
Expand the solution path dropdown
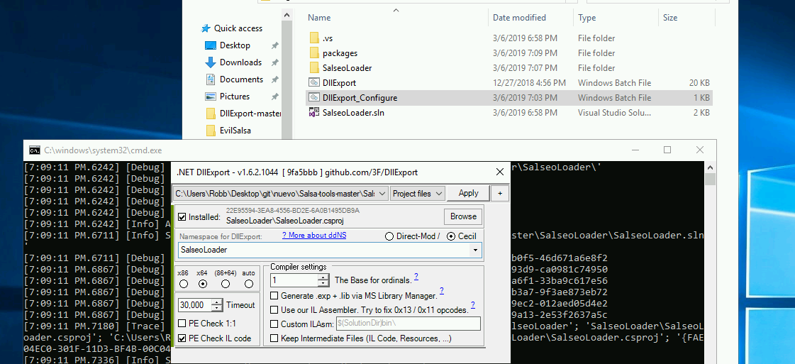coord(382,193)
